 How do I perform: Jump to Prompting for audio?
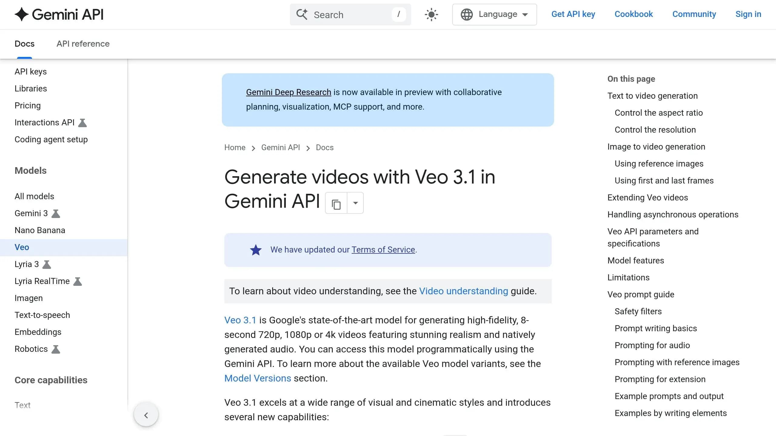[x=652, y=345]
